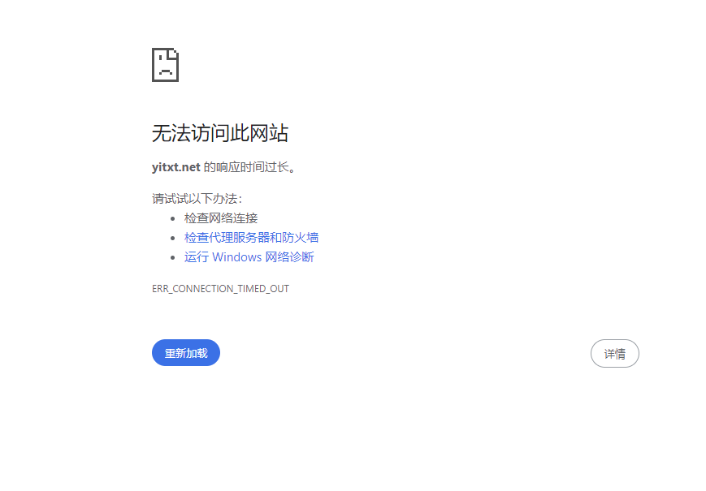Click the sad page error icon
This screenshot has width=706, height=491.
pos(165,65)
